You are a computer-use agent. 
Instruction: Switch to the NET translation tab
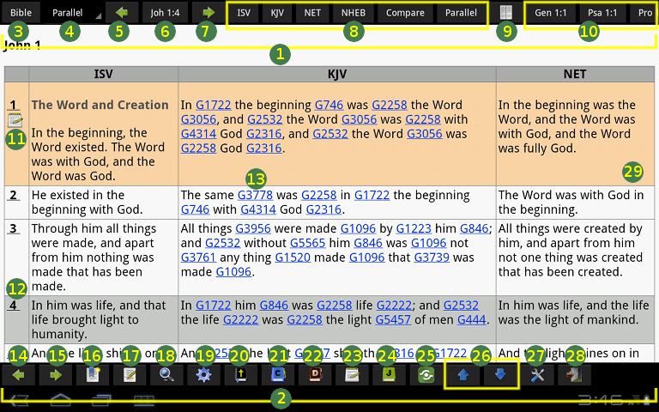tap(312, 13)
